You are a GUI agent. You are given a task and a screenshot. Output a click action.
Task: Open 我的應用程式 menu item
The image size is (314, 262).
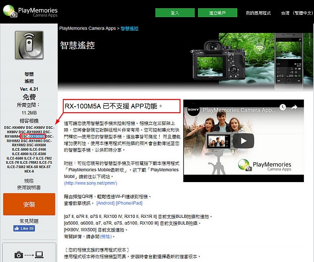(258, 13)
